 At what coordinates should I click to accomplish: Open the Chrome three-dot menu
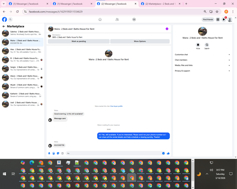[x=233, y=11]
